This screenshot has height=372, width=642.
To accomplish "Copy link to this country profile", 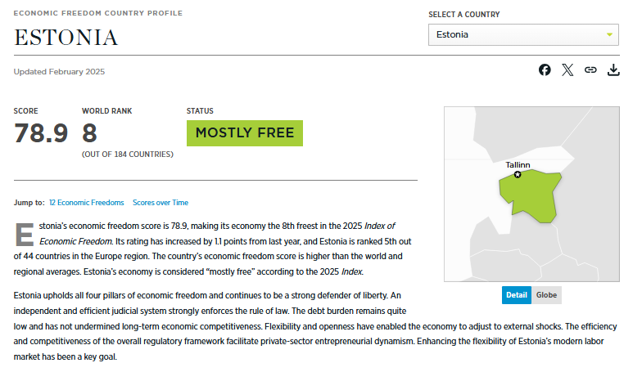I will coord(590,70).
